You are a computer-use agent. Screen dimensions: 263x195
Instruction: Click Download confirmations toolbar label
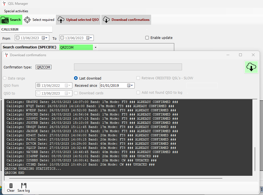point(131,20)
